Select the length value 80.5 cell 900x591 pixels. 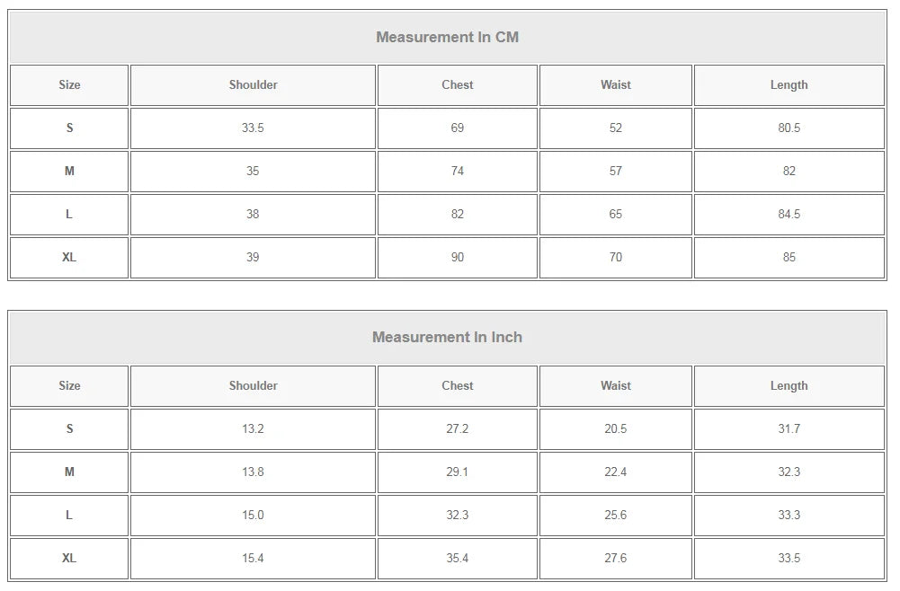tap(789, 128)
